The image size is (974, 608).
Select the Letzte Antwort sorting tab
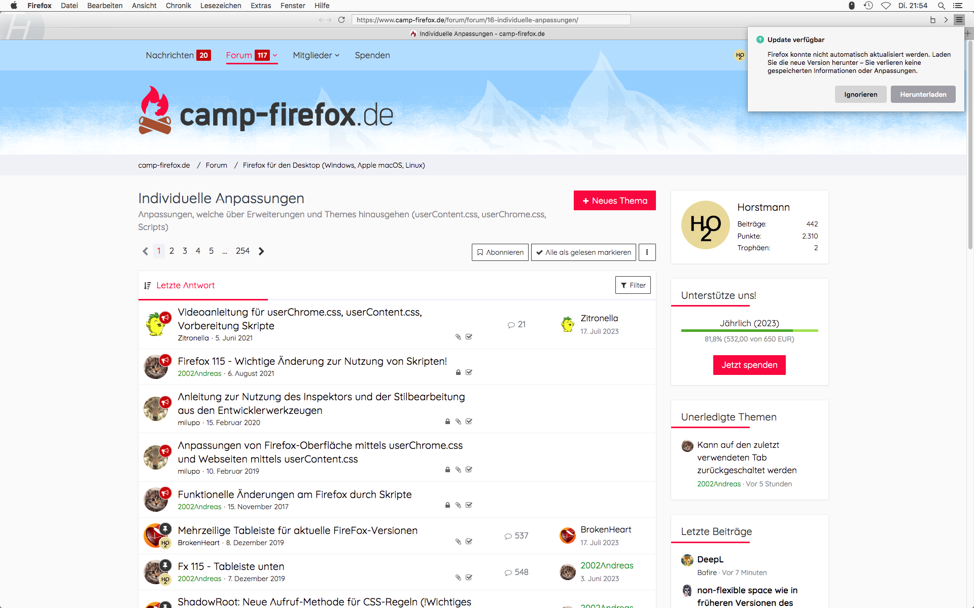[x=185, y=286]
